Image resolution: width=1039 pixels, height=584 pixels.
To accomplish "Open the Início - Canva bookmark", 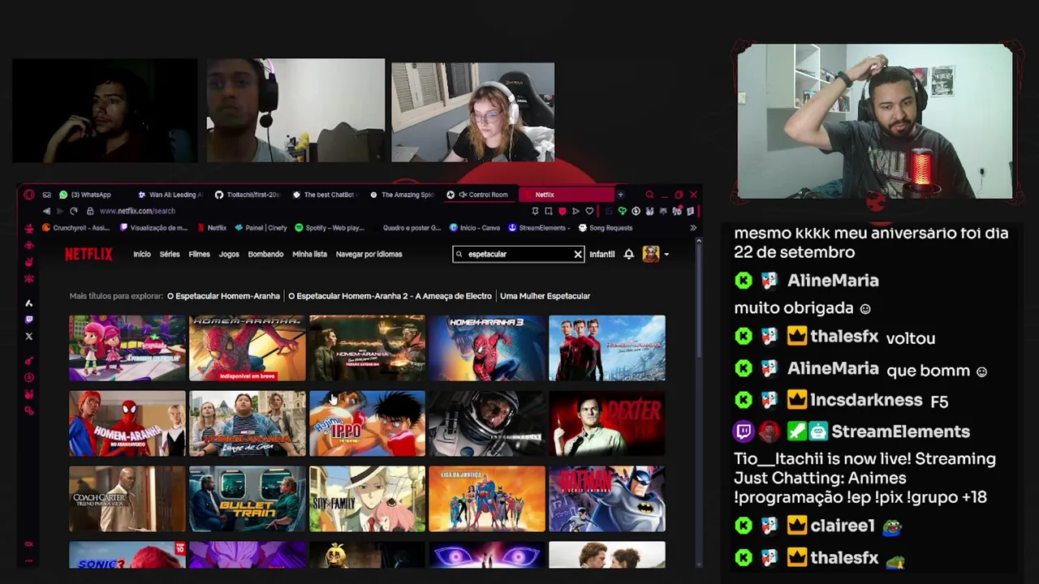I will click(x=475, y=228).
